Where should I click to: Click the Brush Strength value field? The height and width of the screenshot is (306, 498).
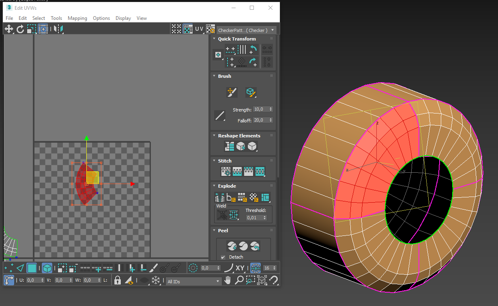260,109
